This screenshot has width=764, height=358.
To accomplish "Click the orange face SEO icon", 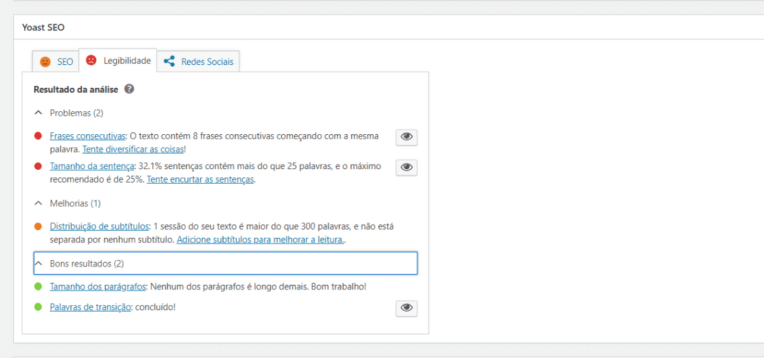I will 45,62.
